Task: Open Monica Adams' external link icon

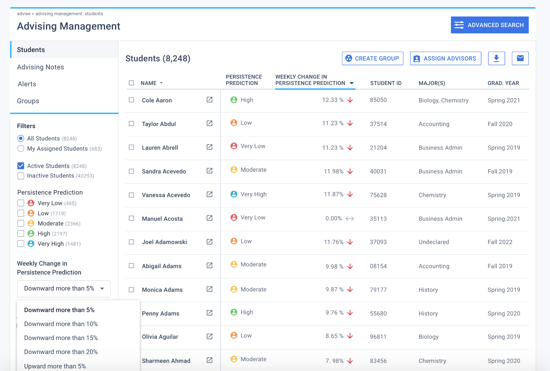Action: pyautogui.click(x=210, y=289)
